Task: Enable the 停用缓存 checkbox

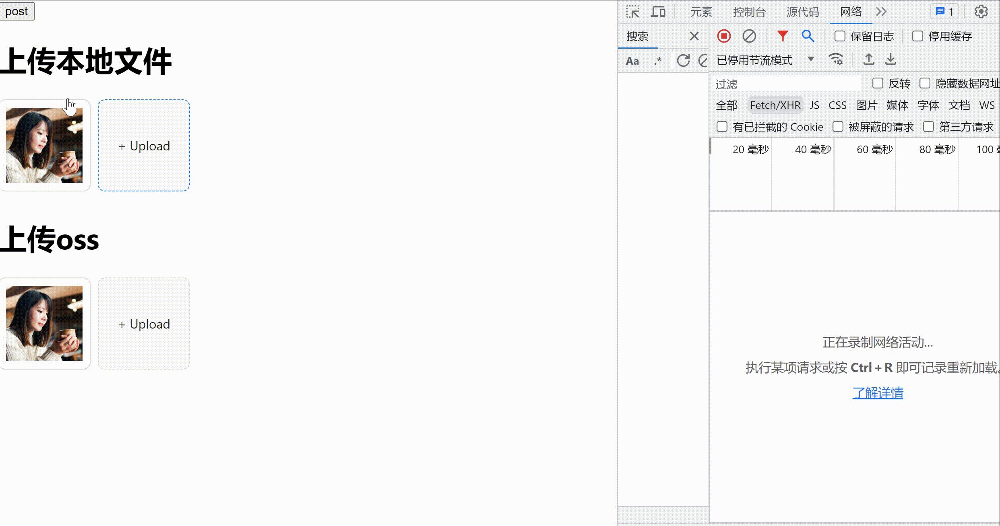Action: [x=917, y=36]
